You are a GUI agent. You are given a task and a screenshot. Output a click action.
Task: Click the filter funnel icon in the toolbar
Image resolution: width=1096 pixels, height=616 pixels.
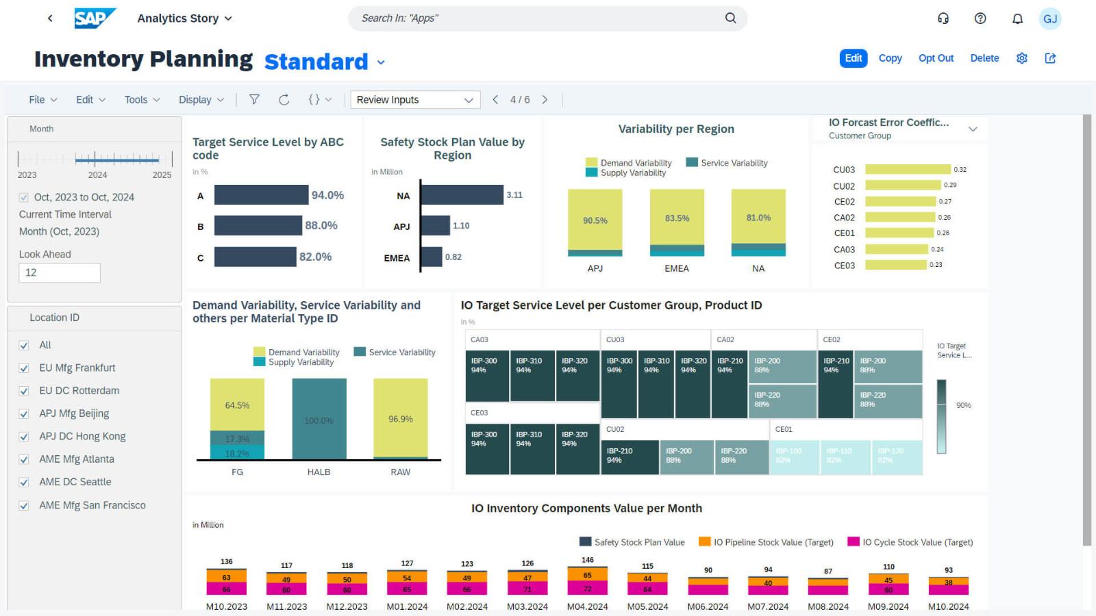point(254,99)
